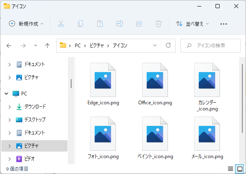
Task: Select the メール_icon.png file
Action: click(x=207, y=138)
